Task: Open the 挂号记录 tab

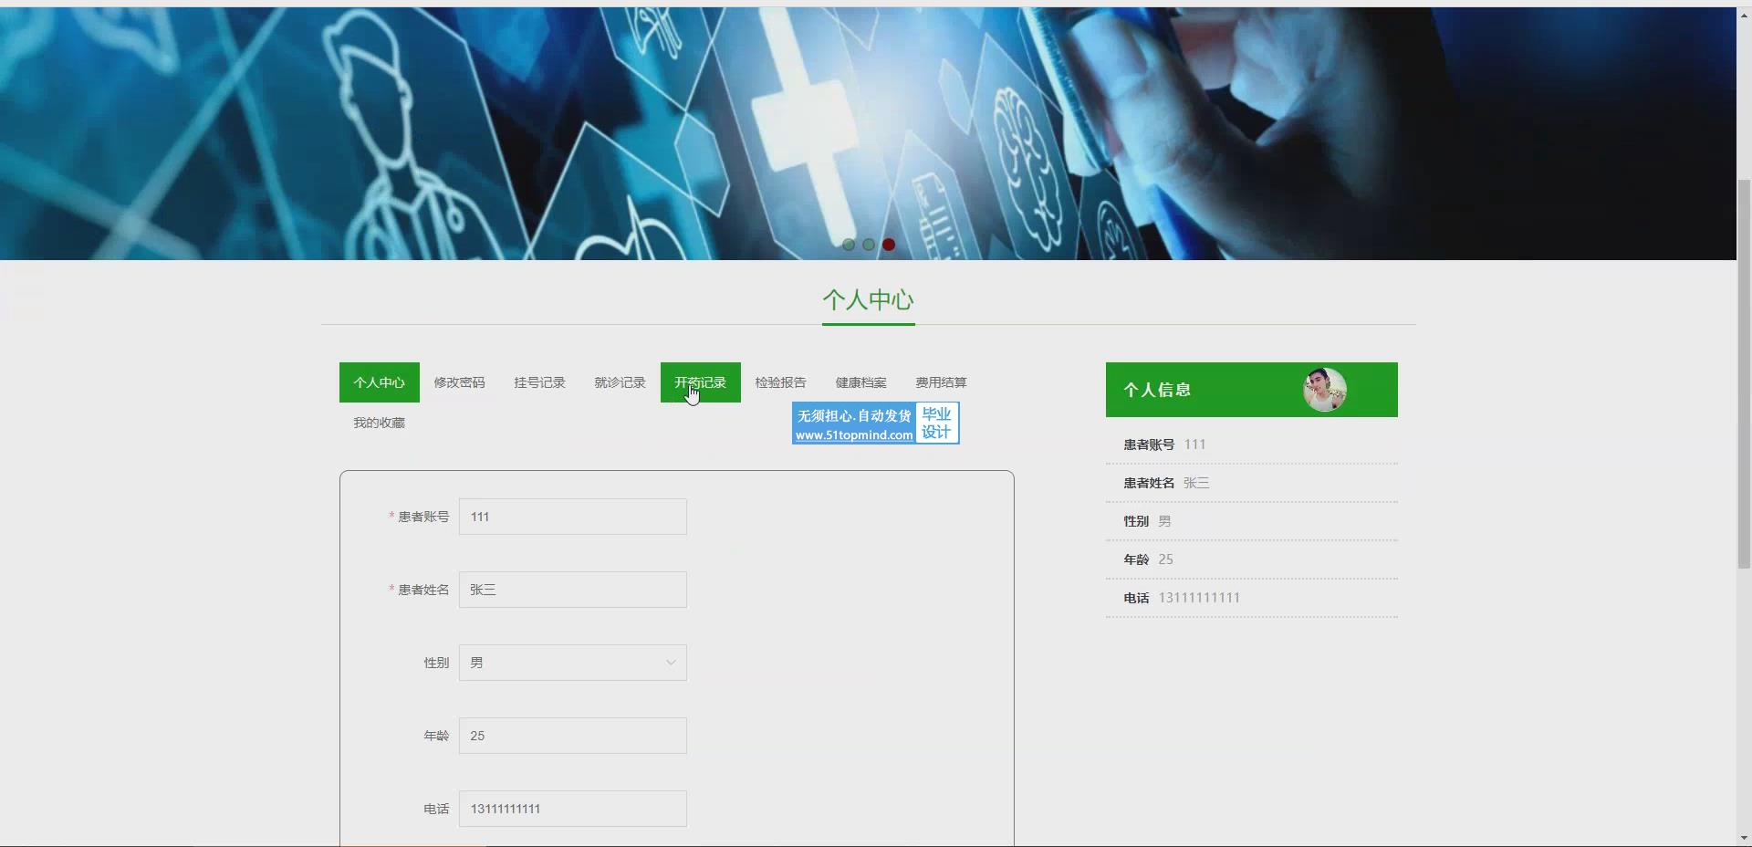Action: [x=540, y=382]
